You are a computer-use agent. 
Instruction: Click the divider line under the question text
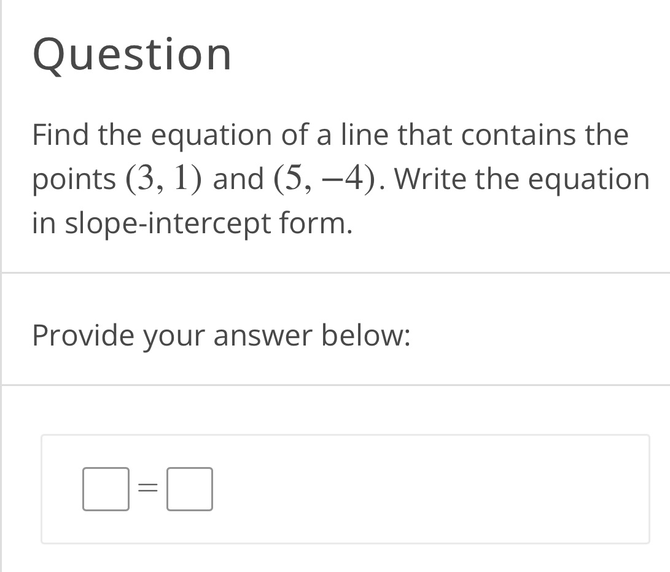(335, 272)
